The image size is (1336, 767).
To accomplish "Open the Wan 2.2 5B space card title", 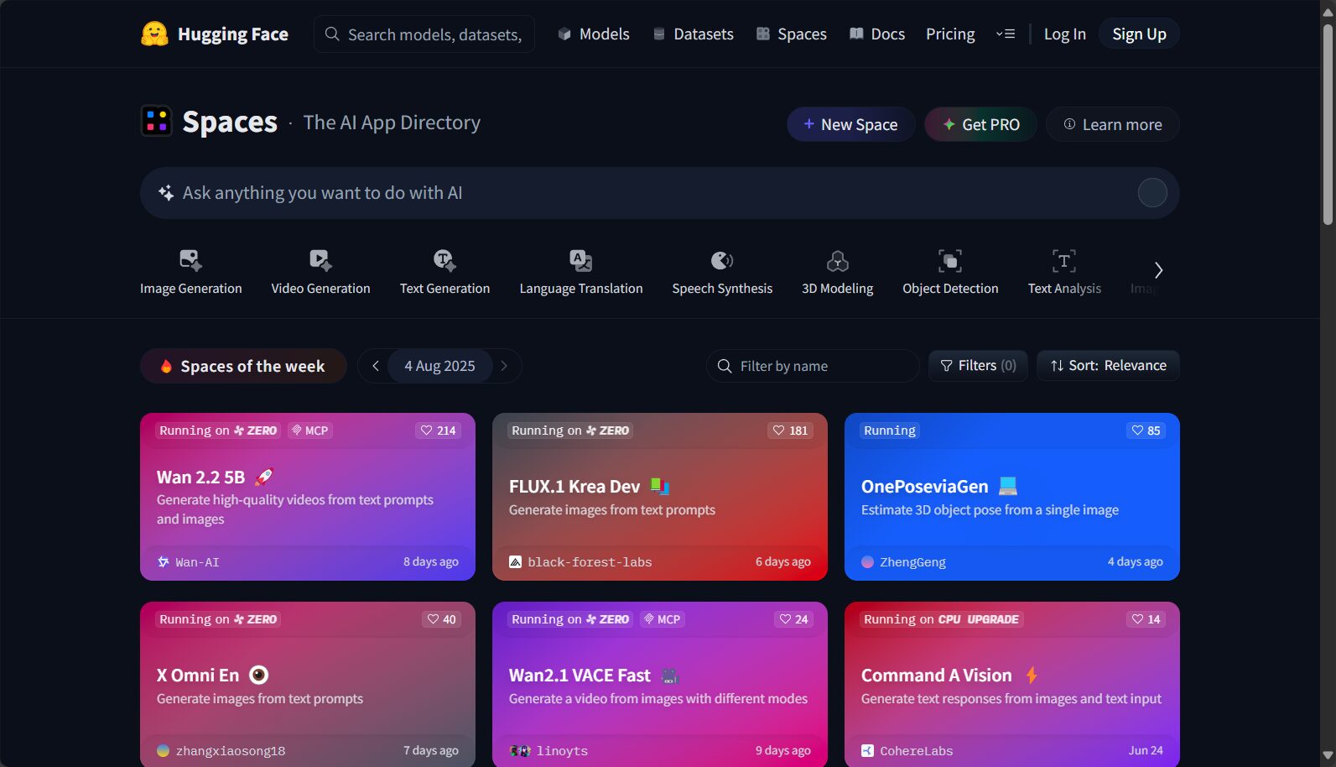I will 200,477.
